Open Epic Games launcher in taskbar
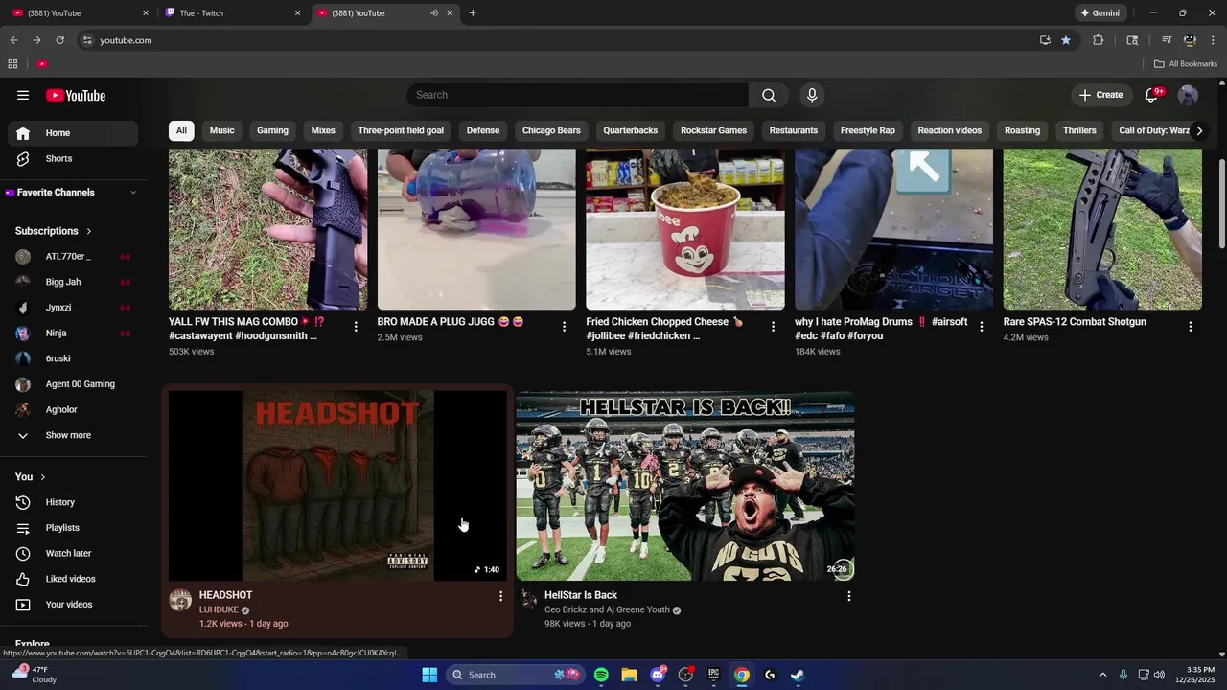 click(x=713, y=675)
